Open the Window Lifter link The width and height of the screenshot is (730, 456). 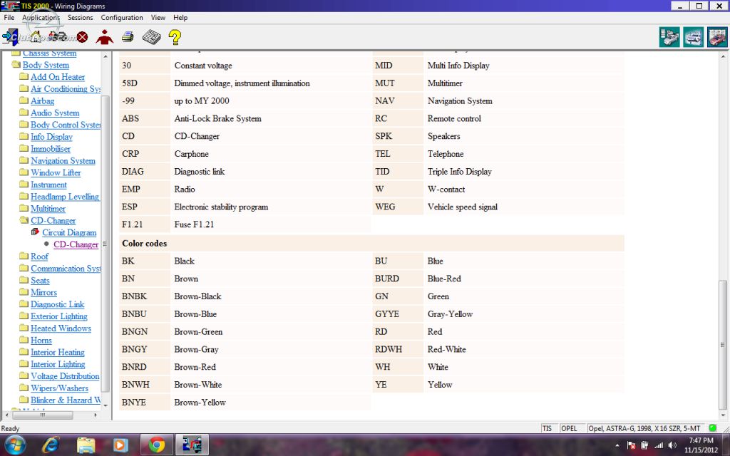point(56,172)
